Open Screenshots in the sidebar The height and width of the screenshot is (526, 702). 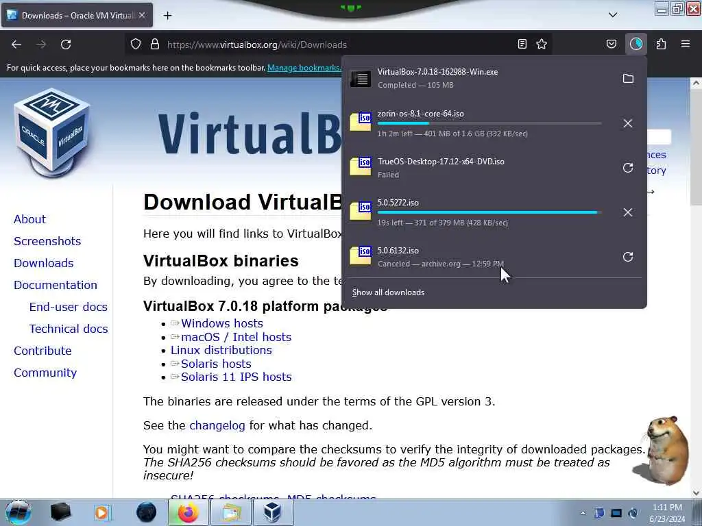point(47,241)
